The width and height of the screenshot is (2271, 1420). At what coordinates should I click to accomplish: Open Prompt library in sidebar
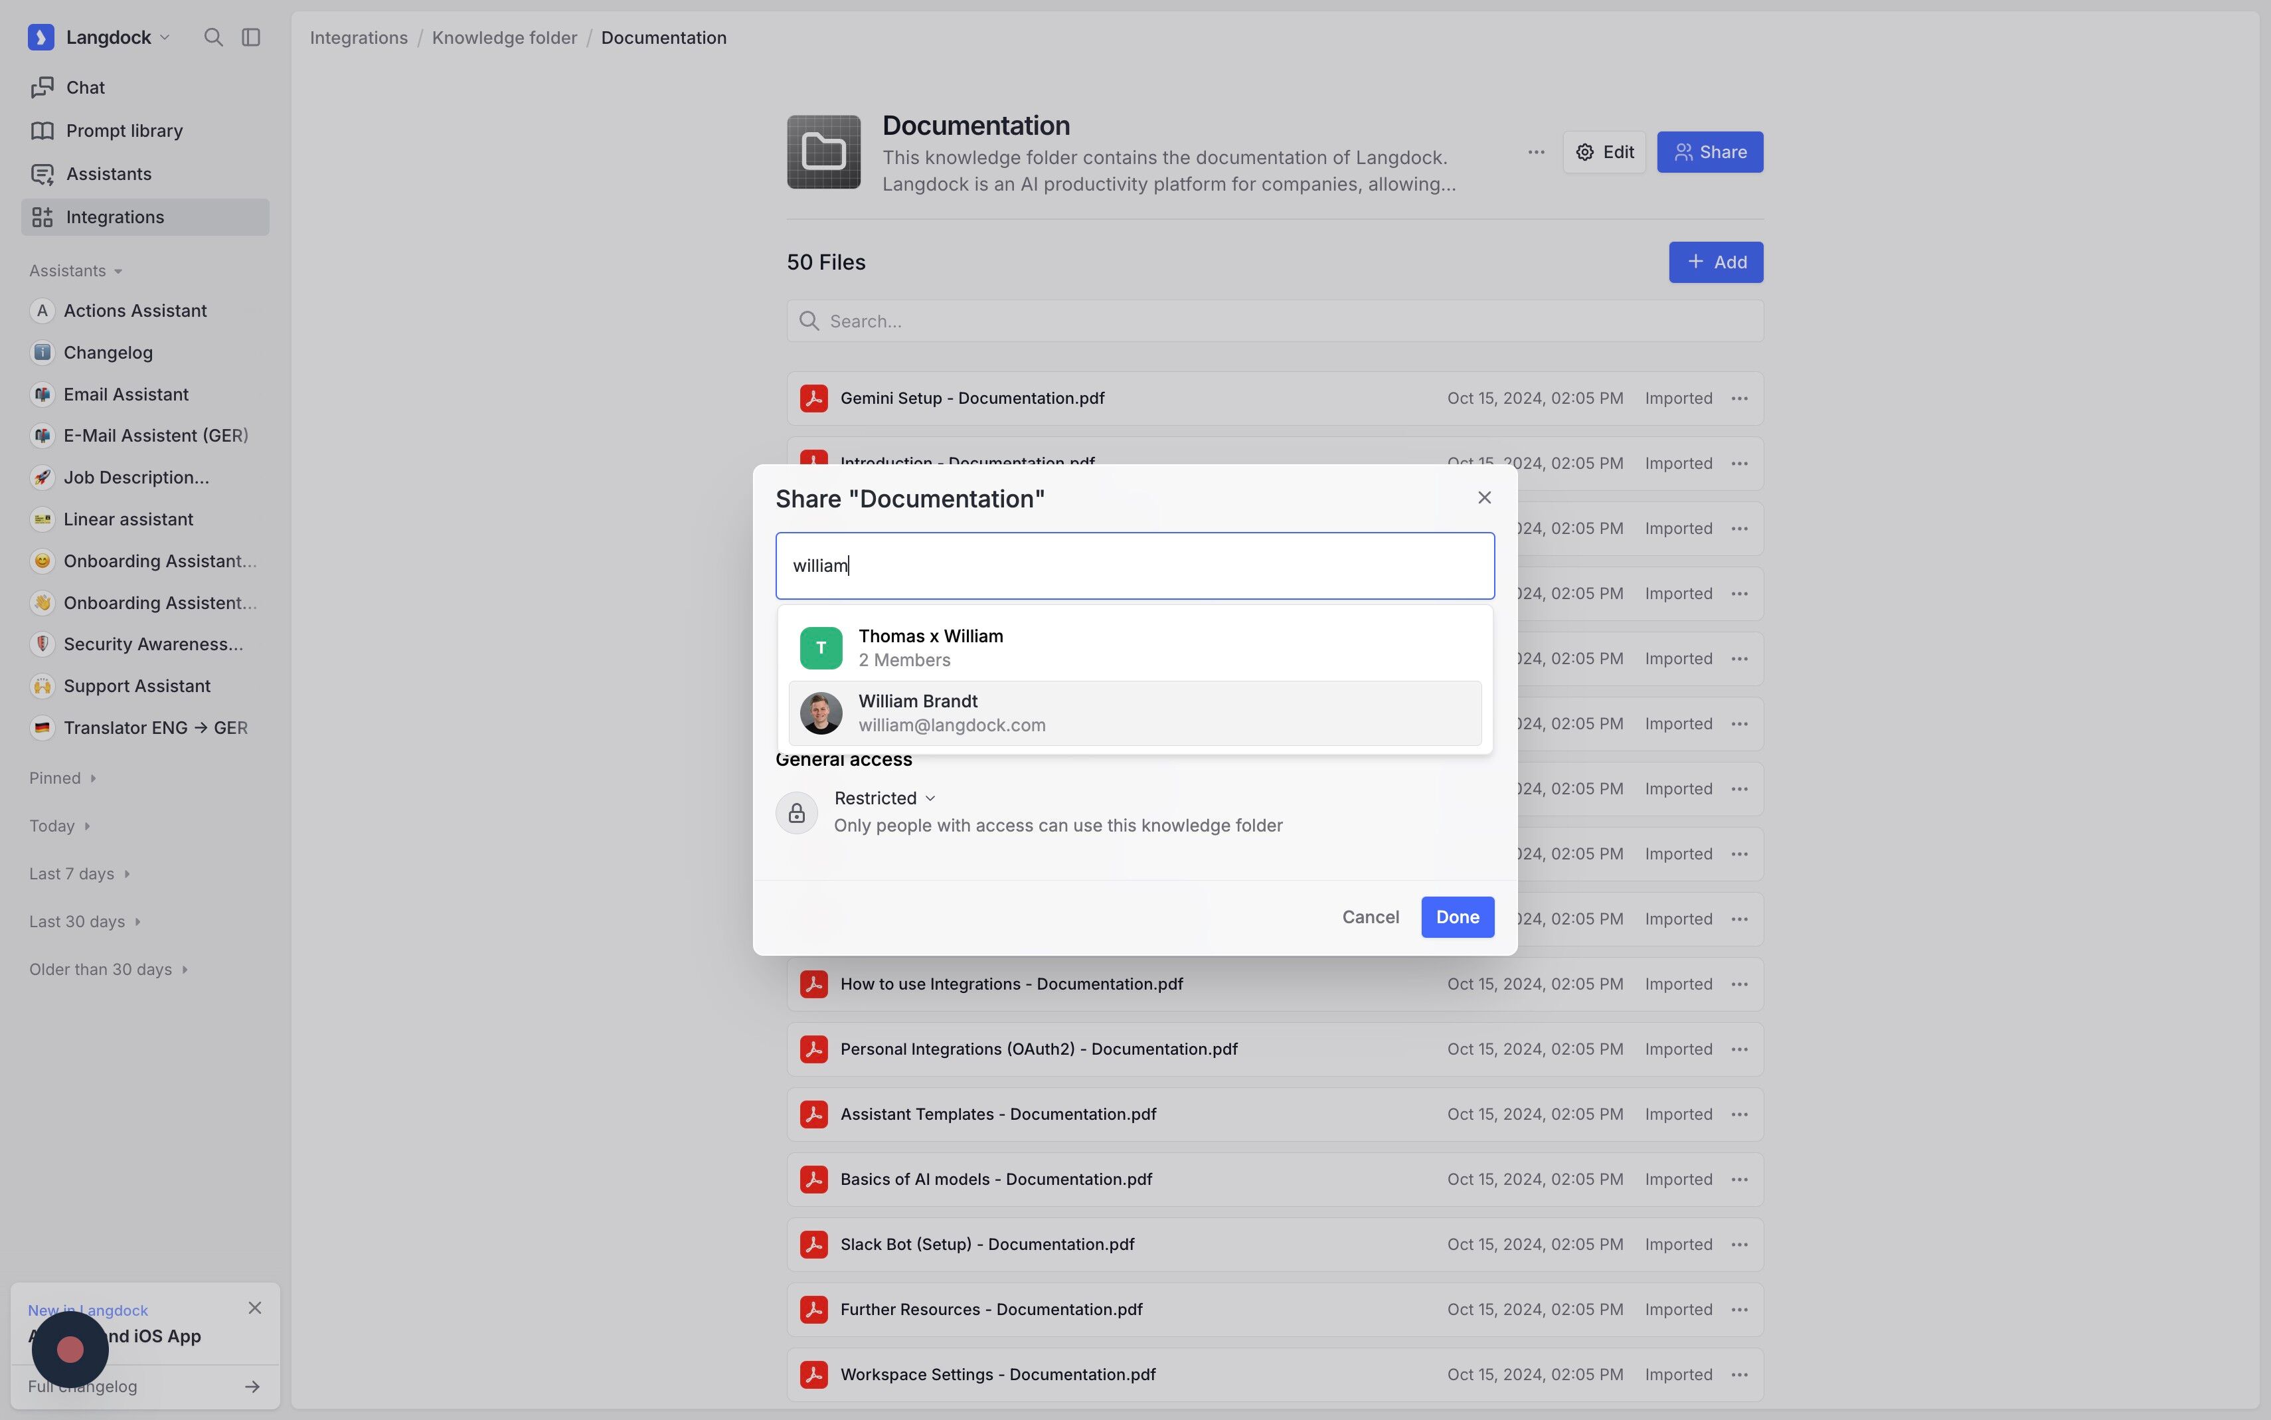(x=124, y=131)
